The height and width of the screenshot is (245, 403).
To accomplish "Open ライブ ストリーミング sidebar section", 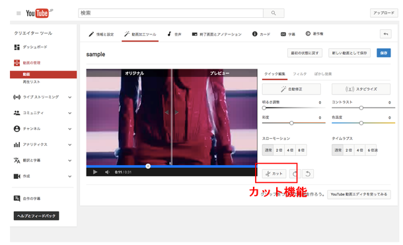I will click(36, 97).
